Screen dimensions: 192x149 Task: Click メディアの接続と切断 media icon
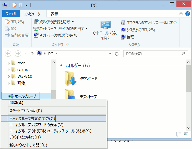[36, 22]
